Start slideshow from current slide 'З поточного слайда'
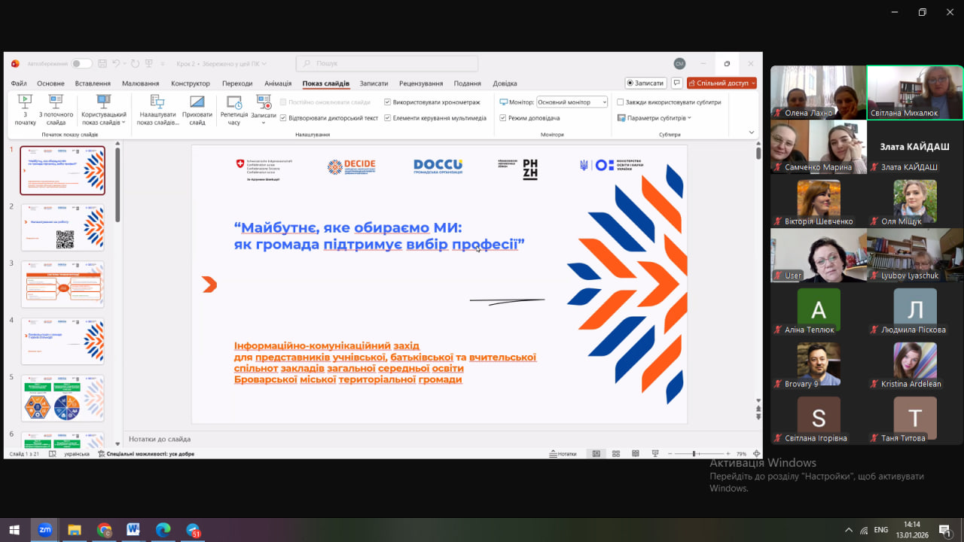Image resolution: width=964 pixels, height=542 pixels. pos(56,109)
